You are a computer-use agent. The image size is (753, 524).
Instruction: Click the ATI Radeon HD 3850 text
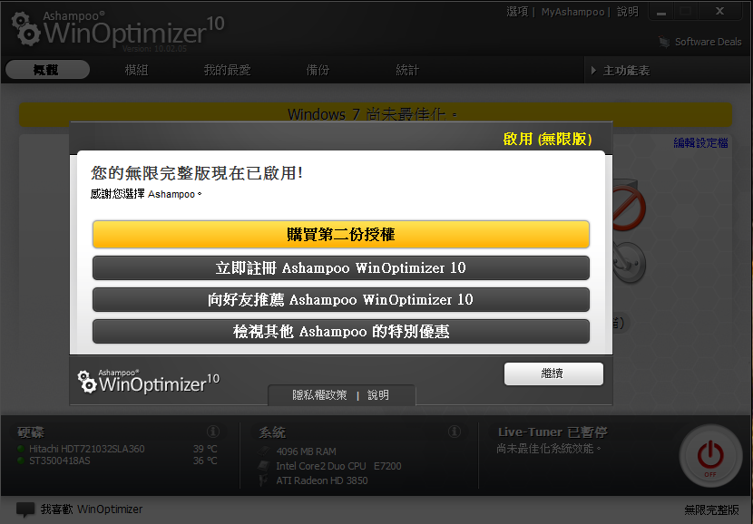click(x=322, y=480)
